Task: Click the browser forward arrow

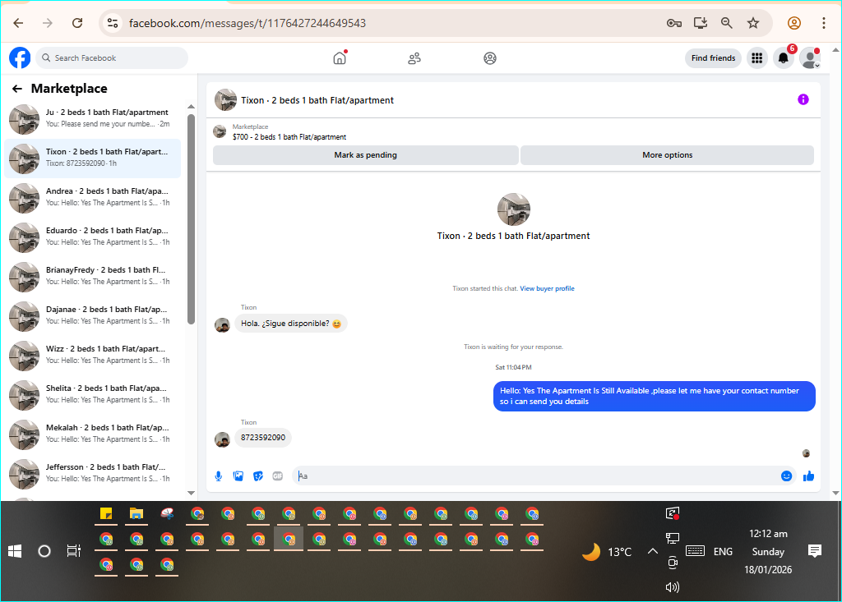Action: click(48, 23)
